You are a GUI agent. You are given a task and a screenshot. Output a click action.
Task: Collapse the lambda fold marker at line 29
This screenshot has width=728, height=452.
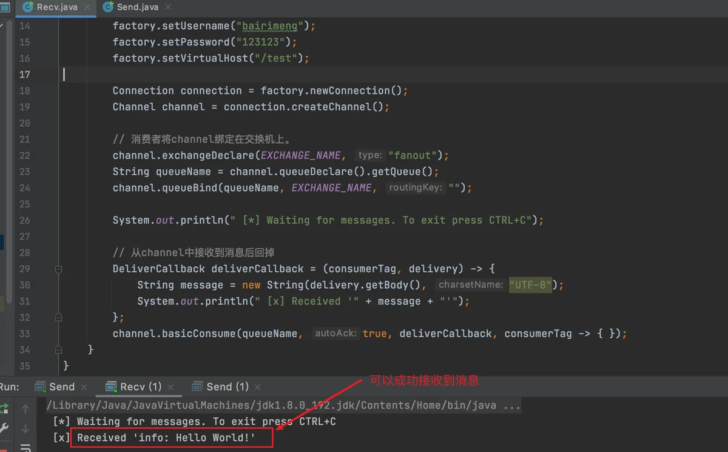[x=59, y=269]
